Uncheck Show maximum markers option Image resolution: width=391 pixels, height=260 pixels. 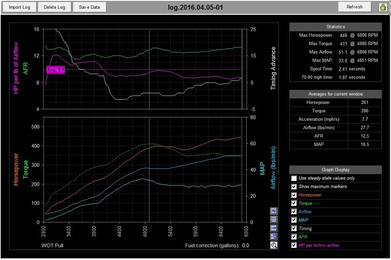294,187
